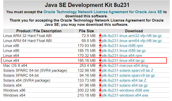
Task: Click the 185.75 MB file size cell
Action: coord(86,51)
